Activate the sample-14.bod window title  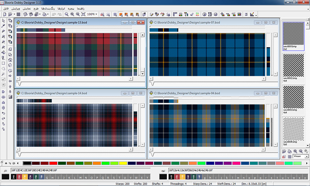54,93
